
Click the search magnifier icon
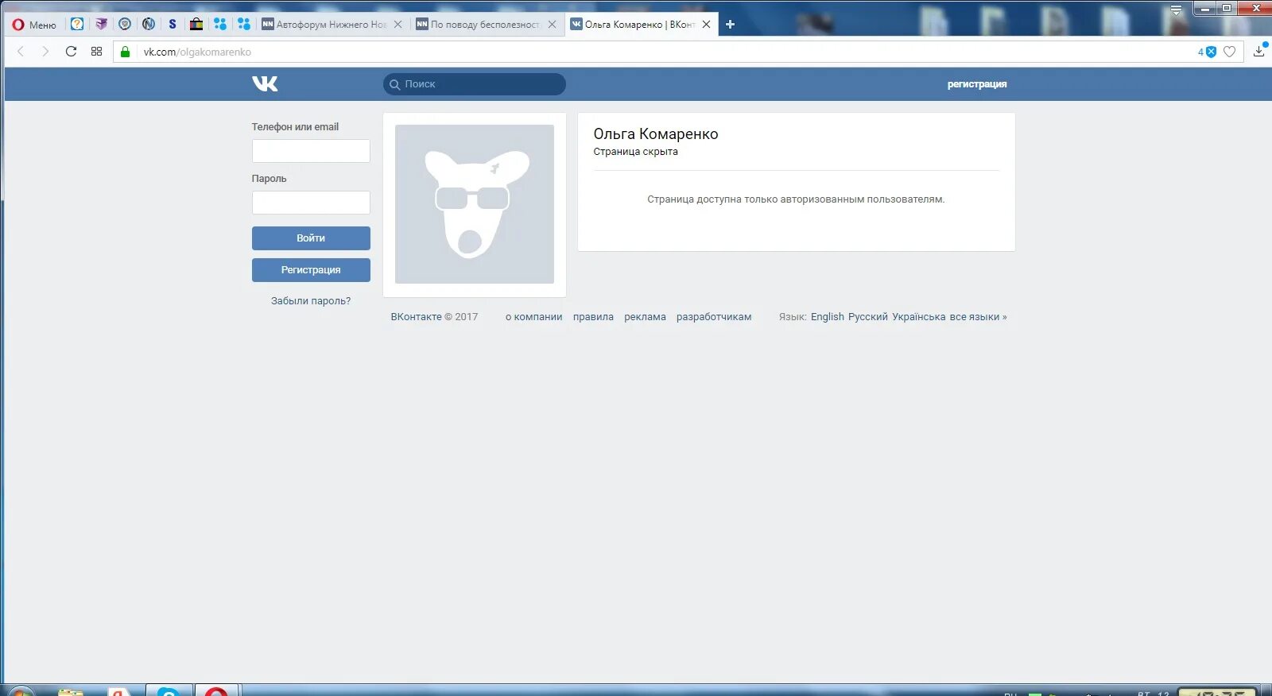395,84
